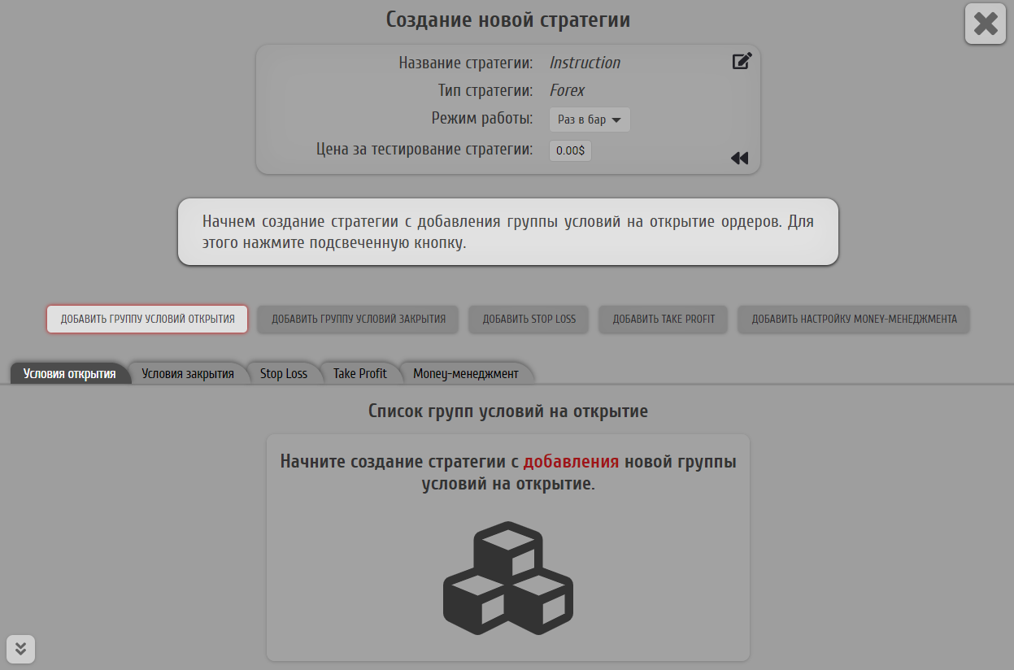Click the stacked cubes placeholder icon

click(507, 577)
